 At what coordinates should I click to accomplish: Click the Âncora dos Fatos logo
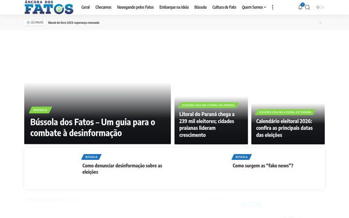pyautogui.click(x=49, y=7)
